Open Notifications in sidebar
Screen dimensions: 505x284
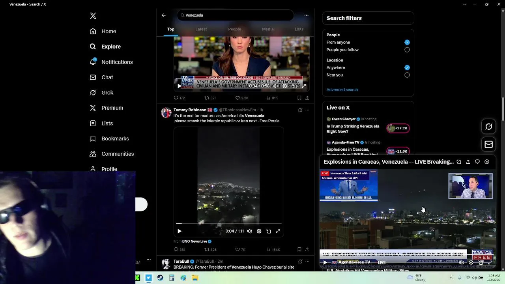[x=111, y=62]
